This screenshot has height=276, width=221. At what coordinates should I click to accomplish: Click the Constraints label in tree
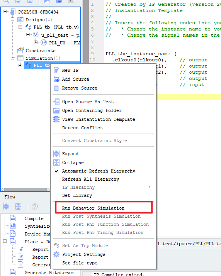click(41, 51)
